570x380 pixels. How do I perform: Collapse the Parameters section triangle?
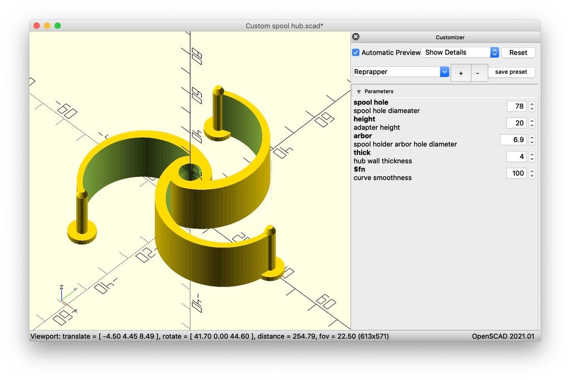(x=359, y=91)
